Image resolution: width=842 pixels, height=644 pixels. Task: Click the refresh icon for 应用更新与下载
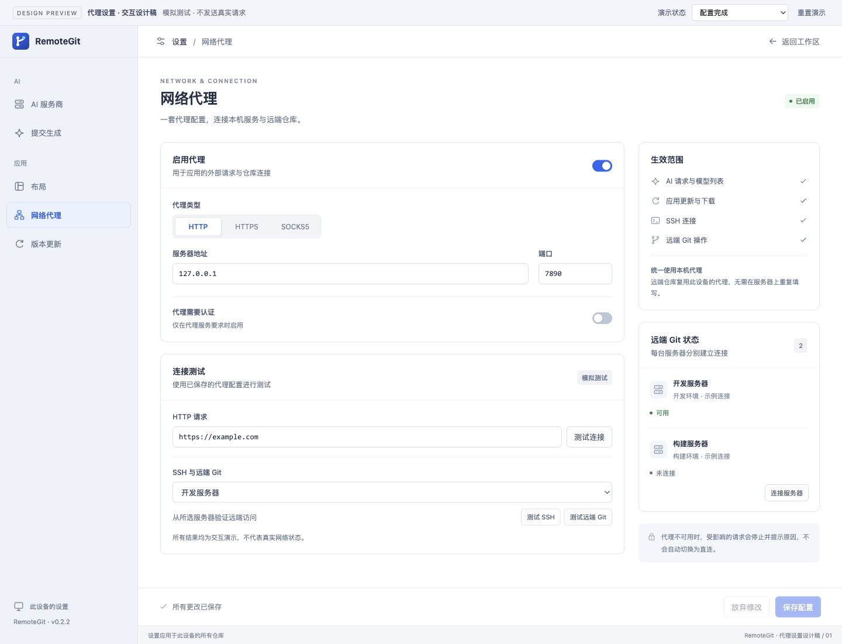tap(655, 201)
